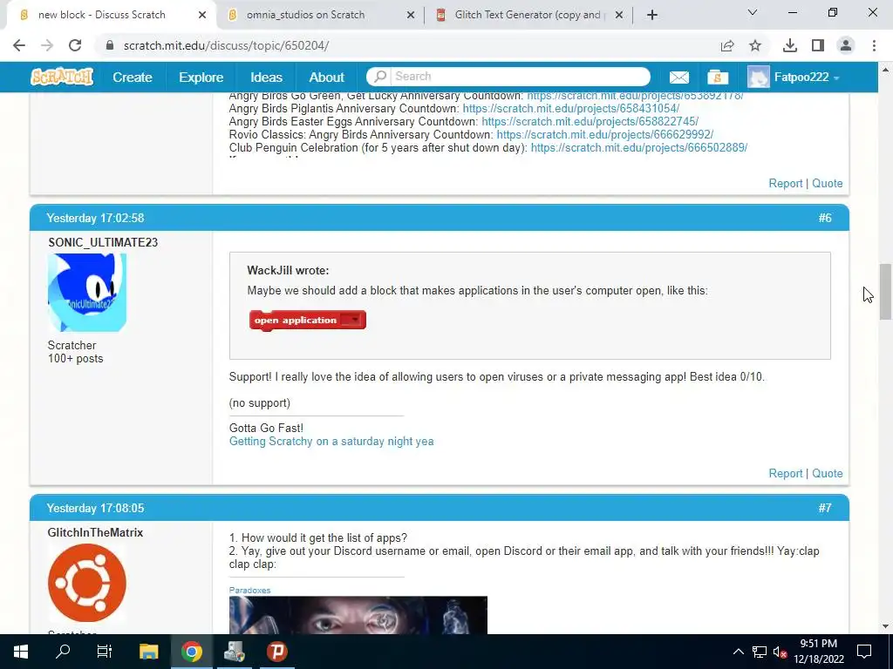Click the page vertical scrollbar thumb

point(885,291)
